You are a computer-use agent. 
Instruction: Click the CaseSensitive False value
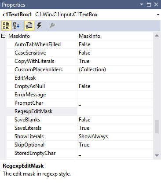[115, 53]
